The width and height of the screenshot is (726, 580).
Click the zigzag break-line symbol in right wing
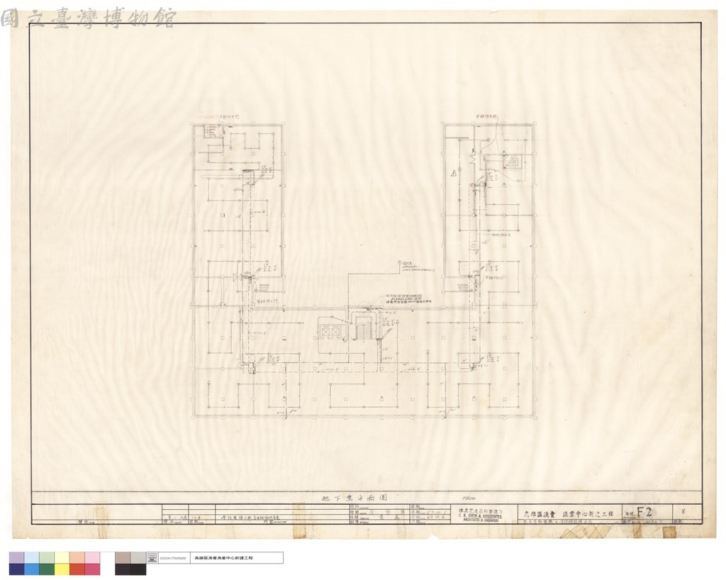[473, 158]
